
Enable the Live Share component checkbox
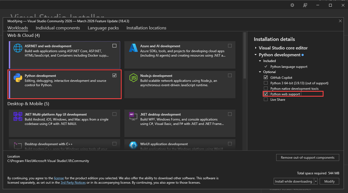coord(266,99)
